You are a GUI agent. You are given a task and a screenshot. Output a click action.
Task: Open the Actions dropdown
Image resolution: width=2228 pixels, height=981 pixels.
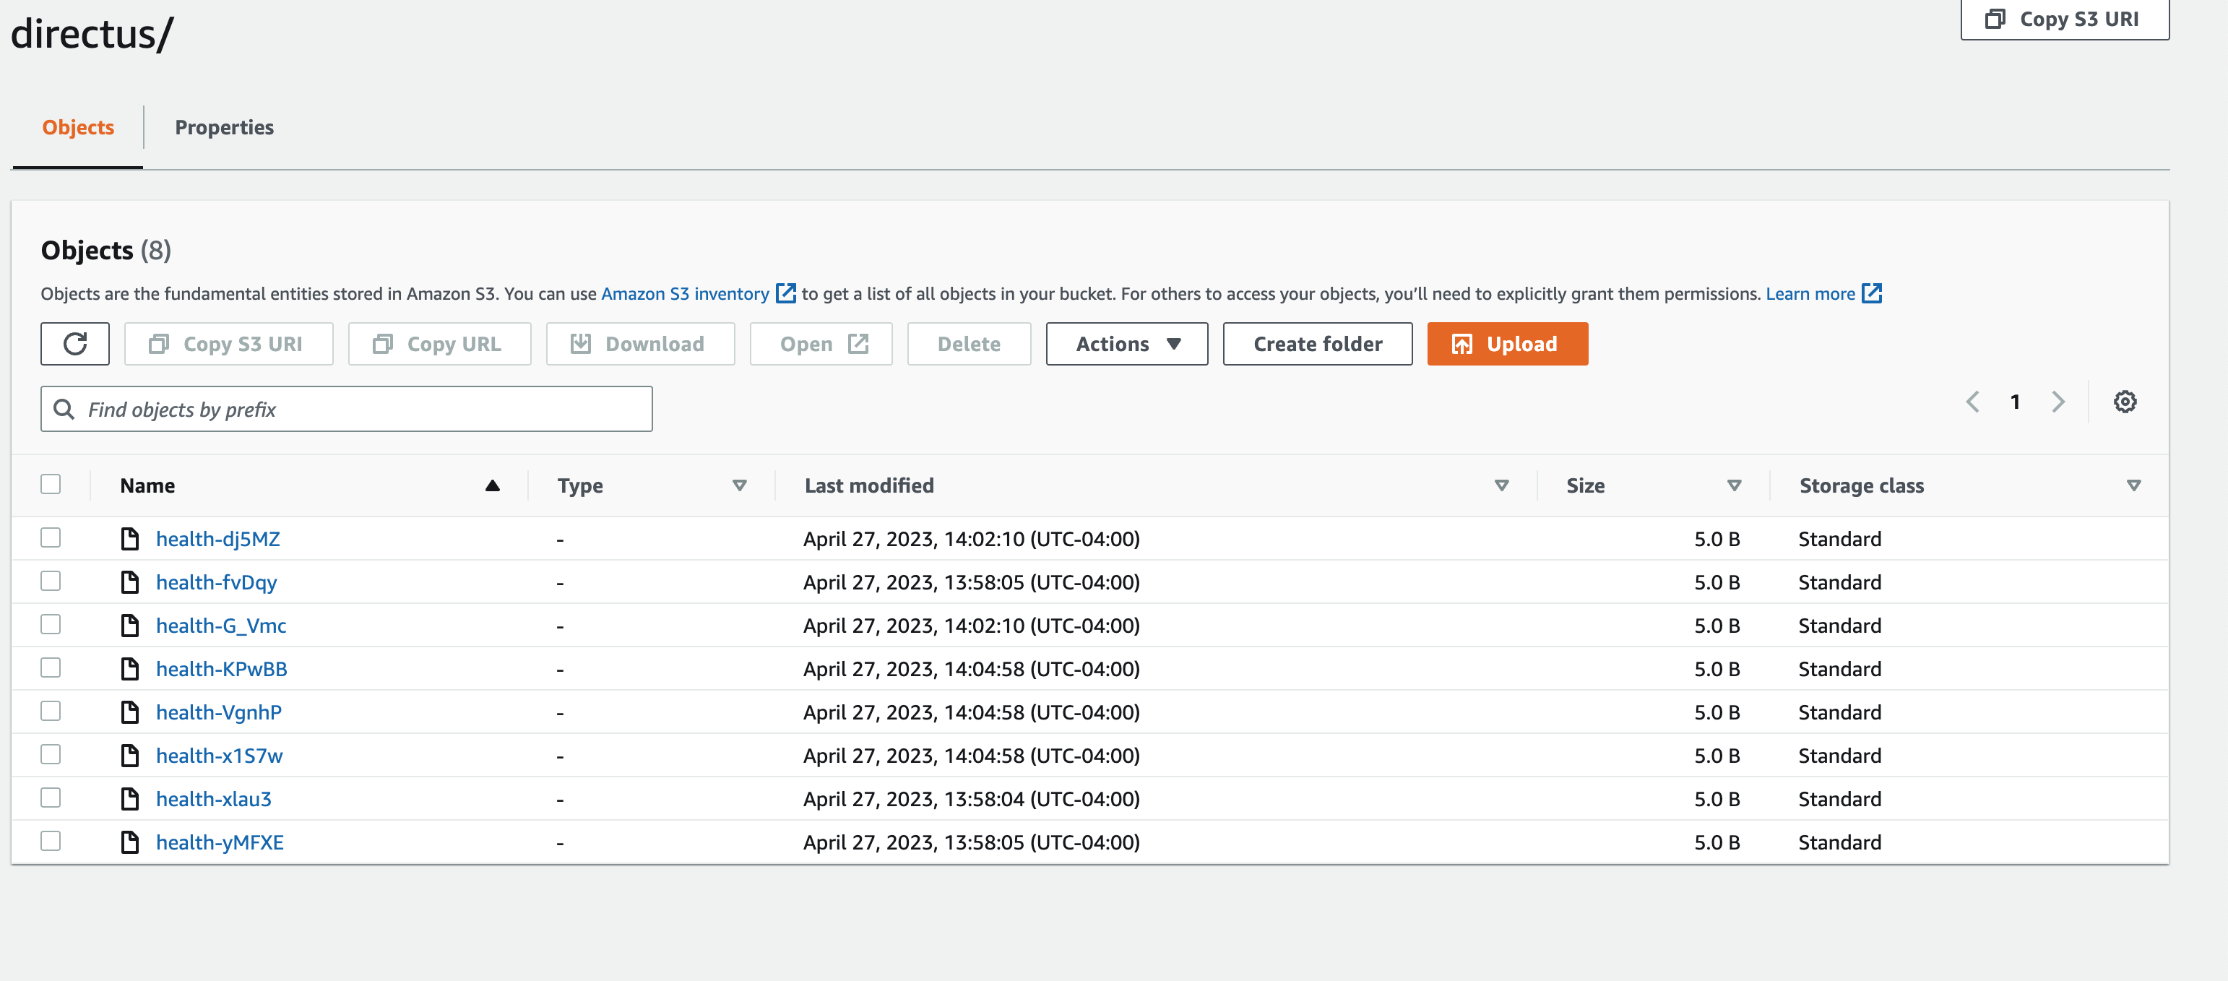tap(1126, 343)
